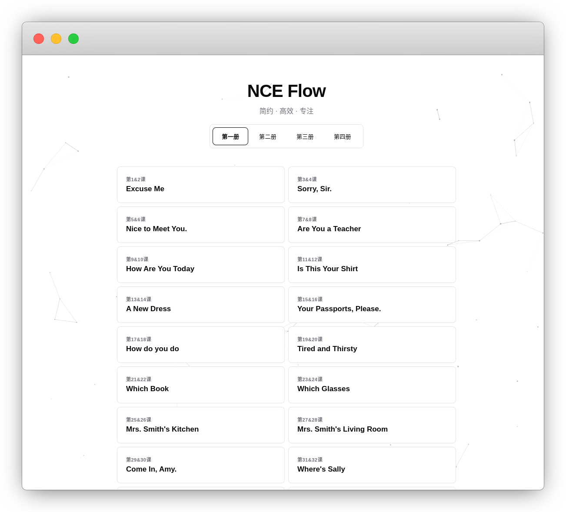Viewport: 566px width, 512px height.
Task: Maximize the window with the green button
Action: (73, 39)
